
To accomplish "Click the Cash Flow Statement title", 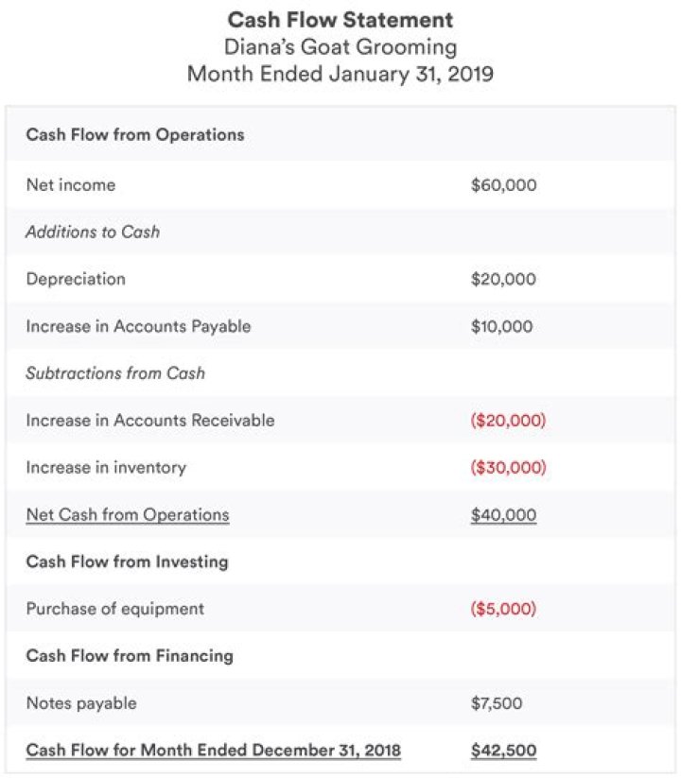I will pyautogui.click(x=340, y=19).
